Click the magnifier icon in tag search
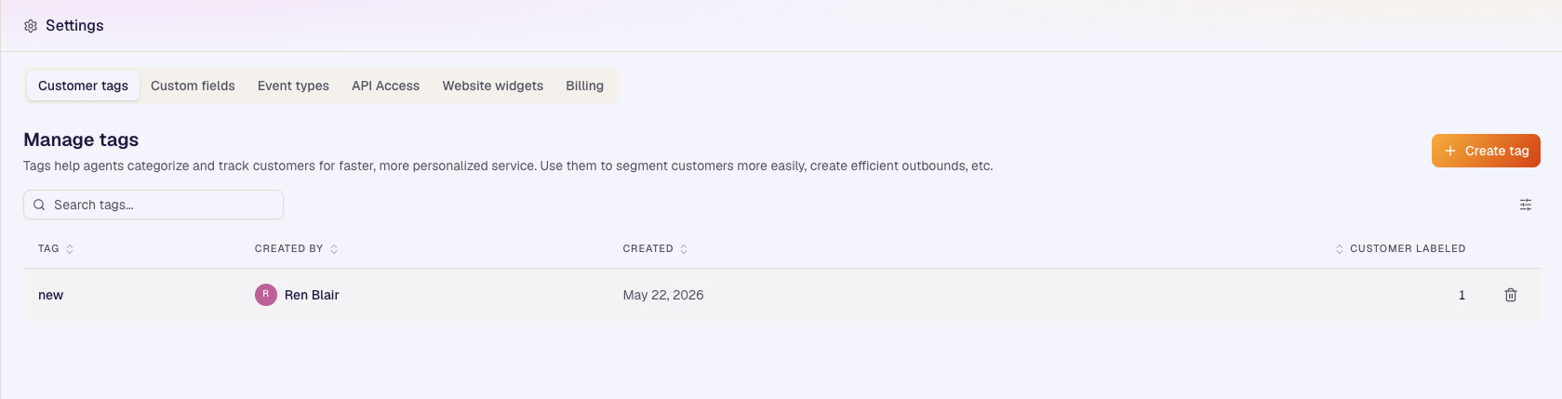 coord(39,205)
